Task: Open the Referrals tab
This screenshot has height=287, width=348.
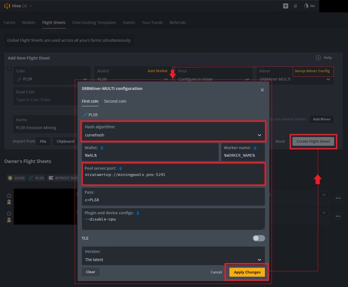Action: [178, 23]
